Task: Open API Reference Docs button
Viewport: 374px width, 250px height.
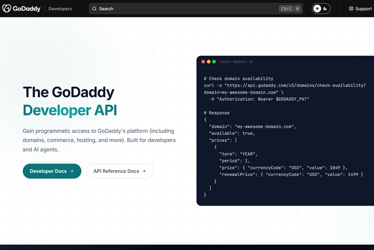Action: pos(120,171)
